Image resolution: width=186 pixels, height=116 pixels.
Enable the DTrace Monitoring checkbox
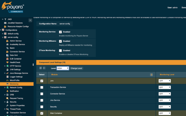point(60,50)
